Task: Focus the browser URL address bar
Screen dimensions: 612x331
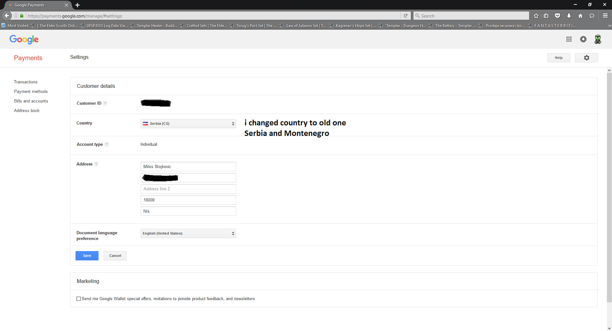Action: point(212,16)
